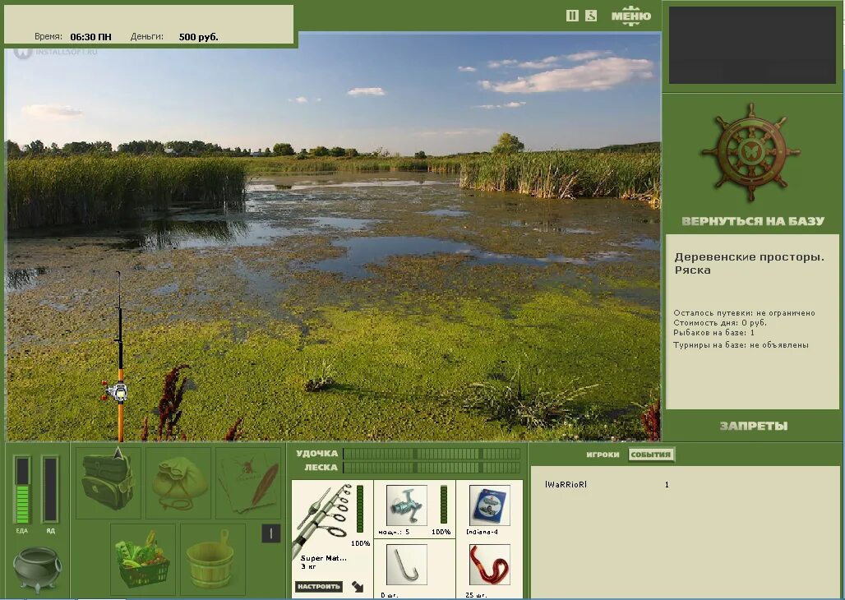Click the reel condition gauge above 100%

pos(444,504)
